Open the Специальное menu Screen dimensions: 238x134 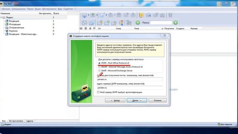(19, 9)
